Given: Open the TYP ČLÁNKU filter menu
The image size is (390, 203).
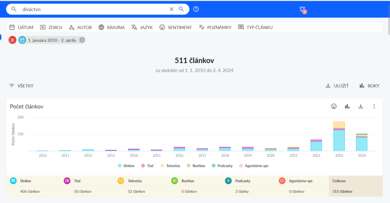Looking at the screenshot, I should [x=255, y=27].
